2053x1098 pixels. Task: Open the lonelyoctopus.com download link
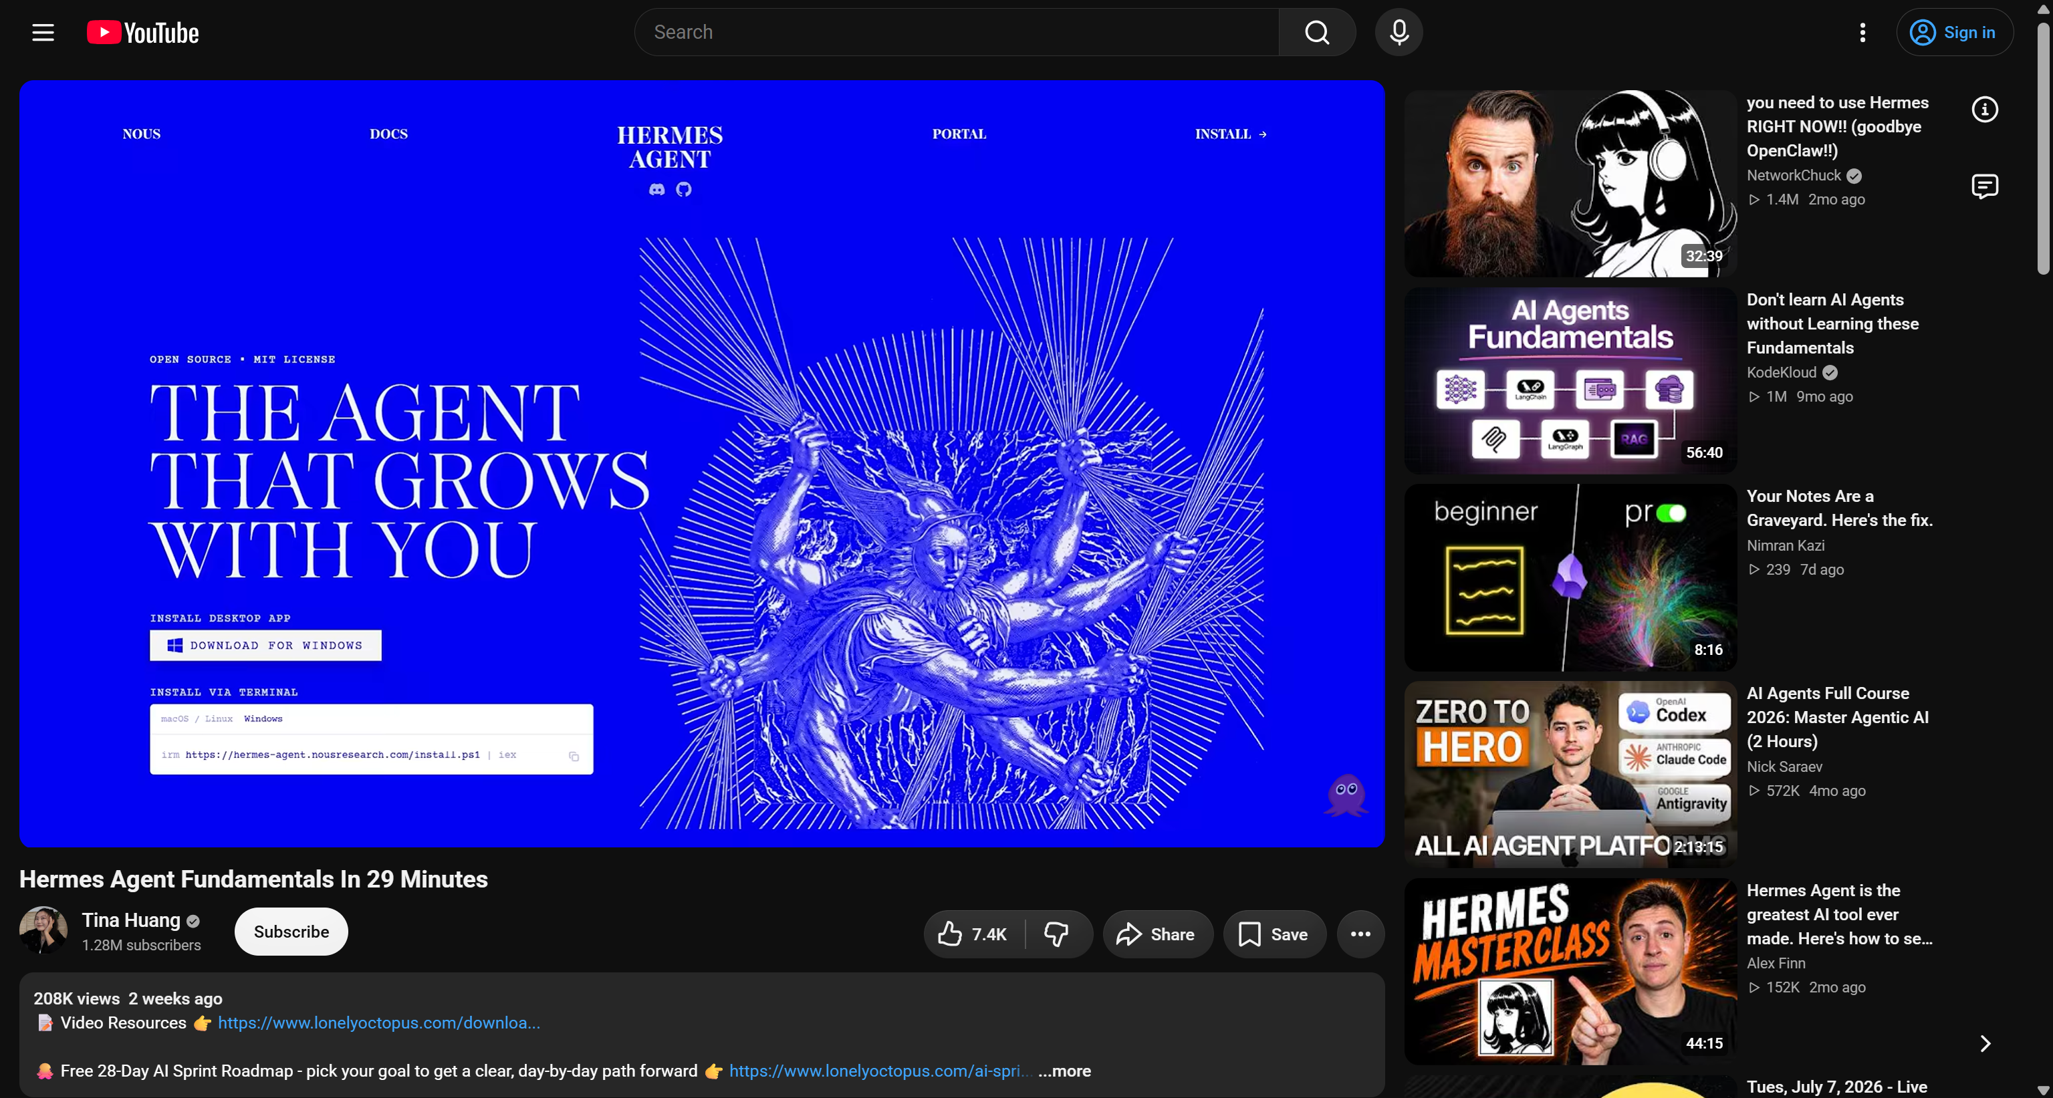tap(379, 1023)
